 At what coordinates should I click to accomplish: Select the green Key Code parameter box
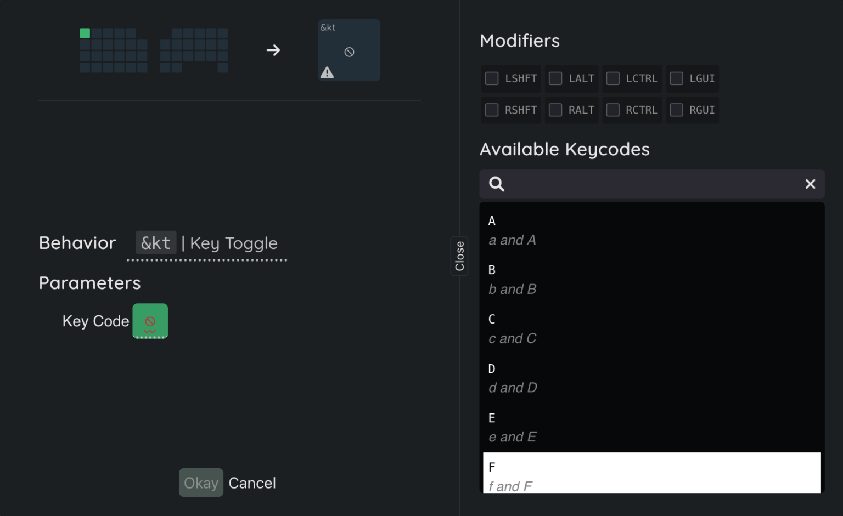pos(150,321)
